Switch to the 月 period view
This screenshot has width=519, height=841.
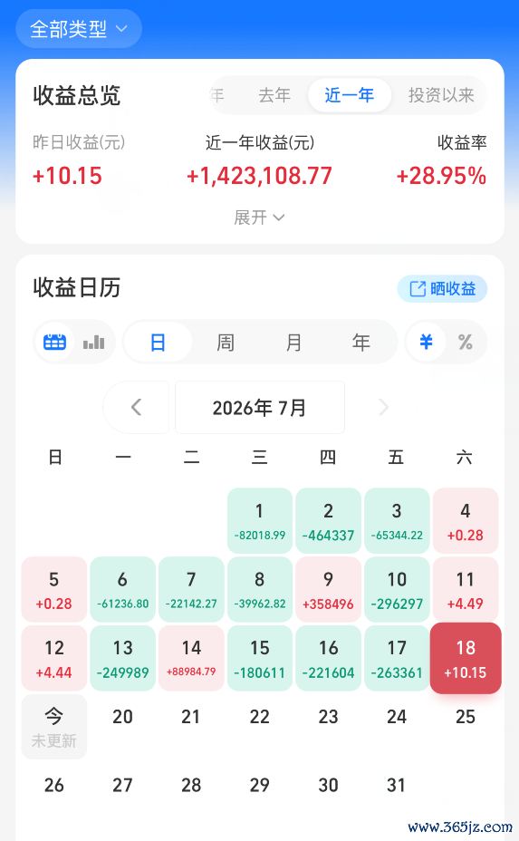pyautogui.click(x=293, y=342)
